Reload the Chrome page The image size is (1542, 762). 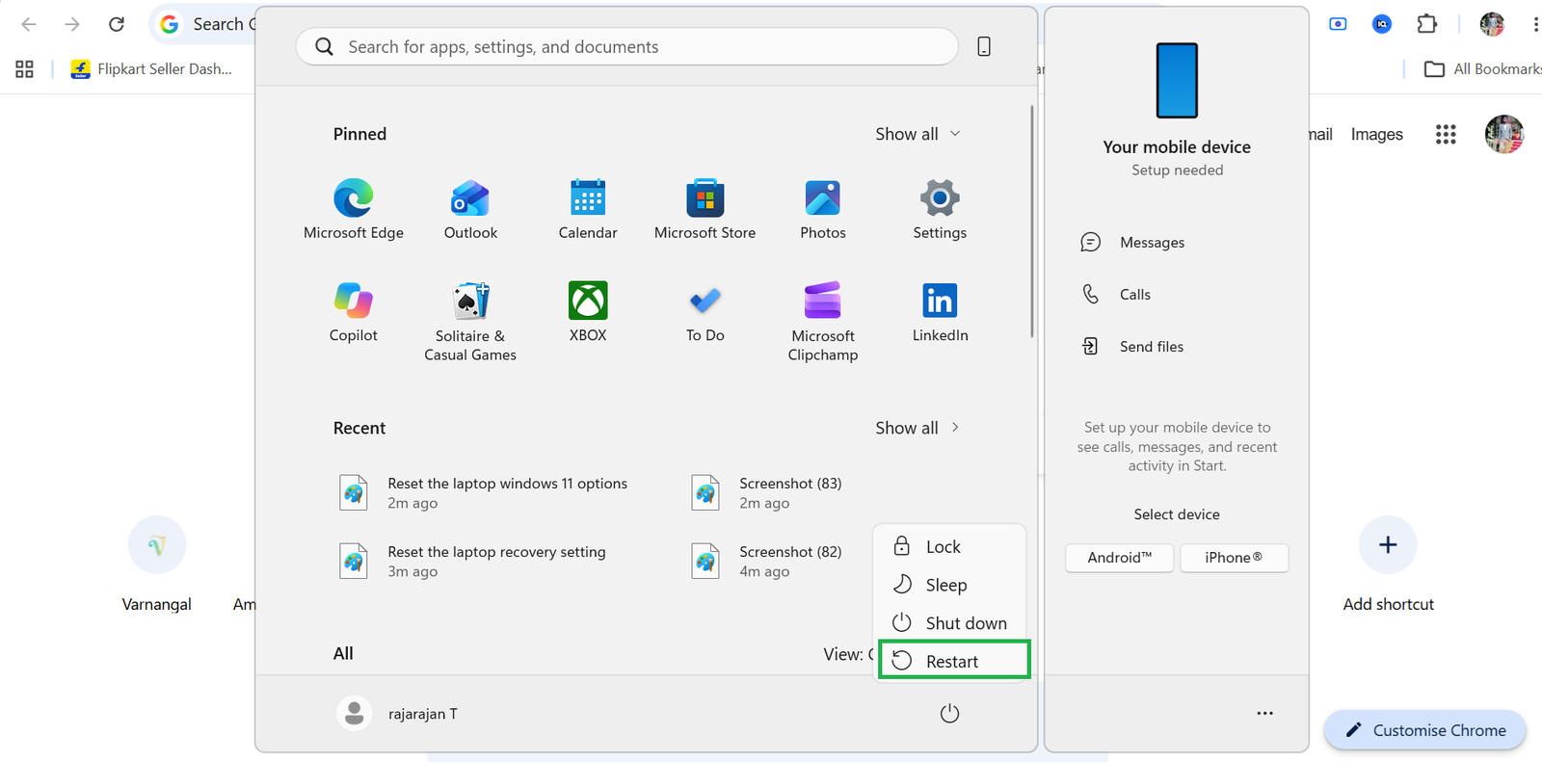(117, 24)
